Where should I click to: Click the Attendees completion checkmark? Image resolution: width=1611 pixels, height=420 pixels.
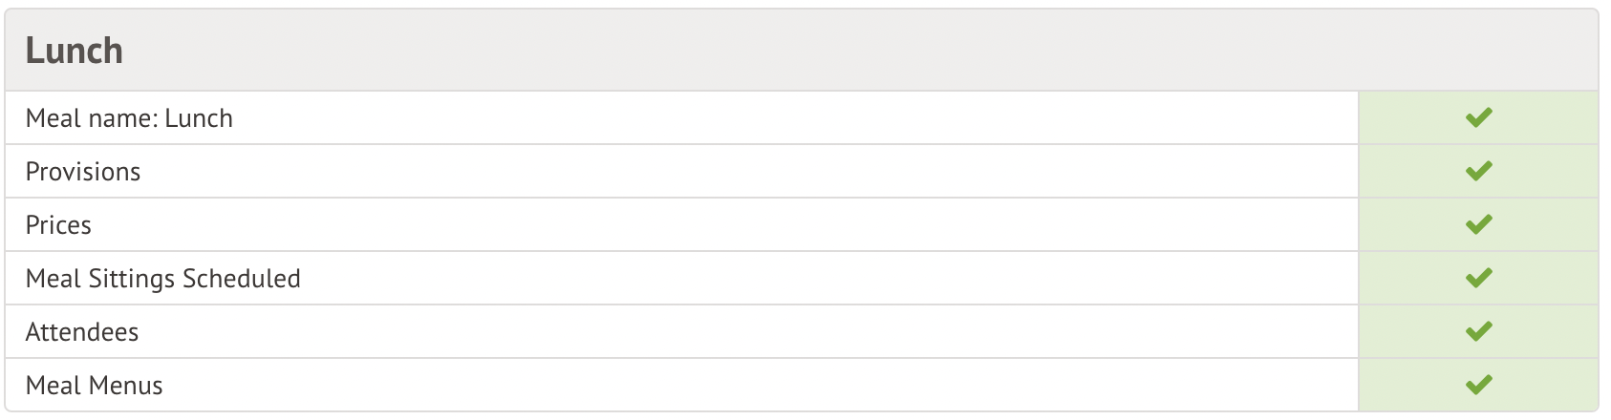pyautogui.click(x=1478, y=331)
